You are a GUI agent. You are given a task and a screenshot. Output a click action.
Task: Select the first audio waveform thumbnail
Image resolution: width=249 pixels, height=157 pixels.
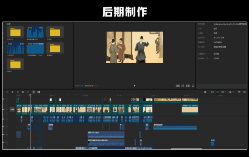(x=35, y=32)
